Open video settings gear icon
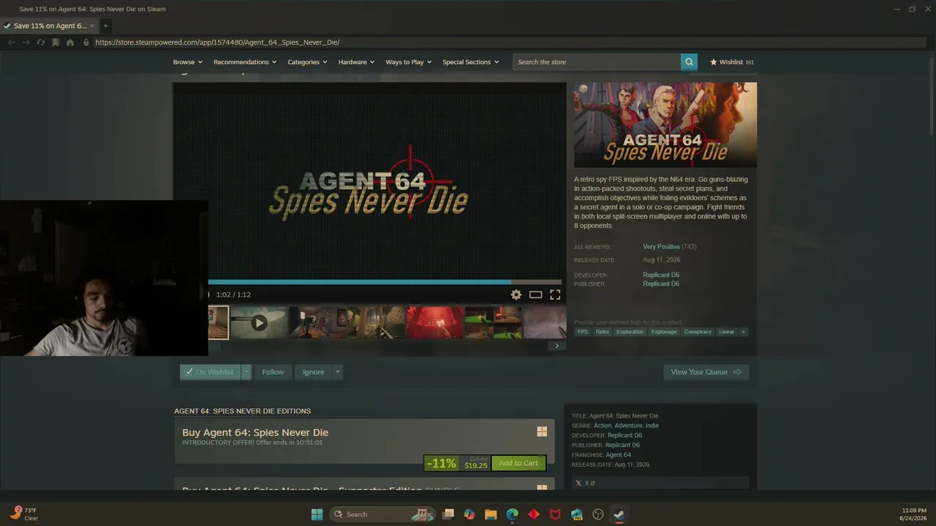The width and height of the screenshot is (936, 526). (516, 294)
